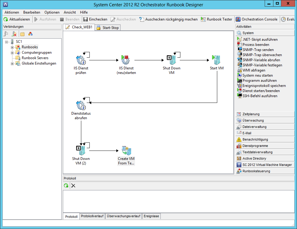
Task: Select Runbook Servers in the tree
Action: pyautogui.click(x=35, y=58)
